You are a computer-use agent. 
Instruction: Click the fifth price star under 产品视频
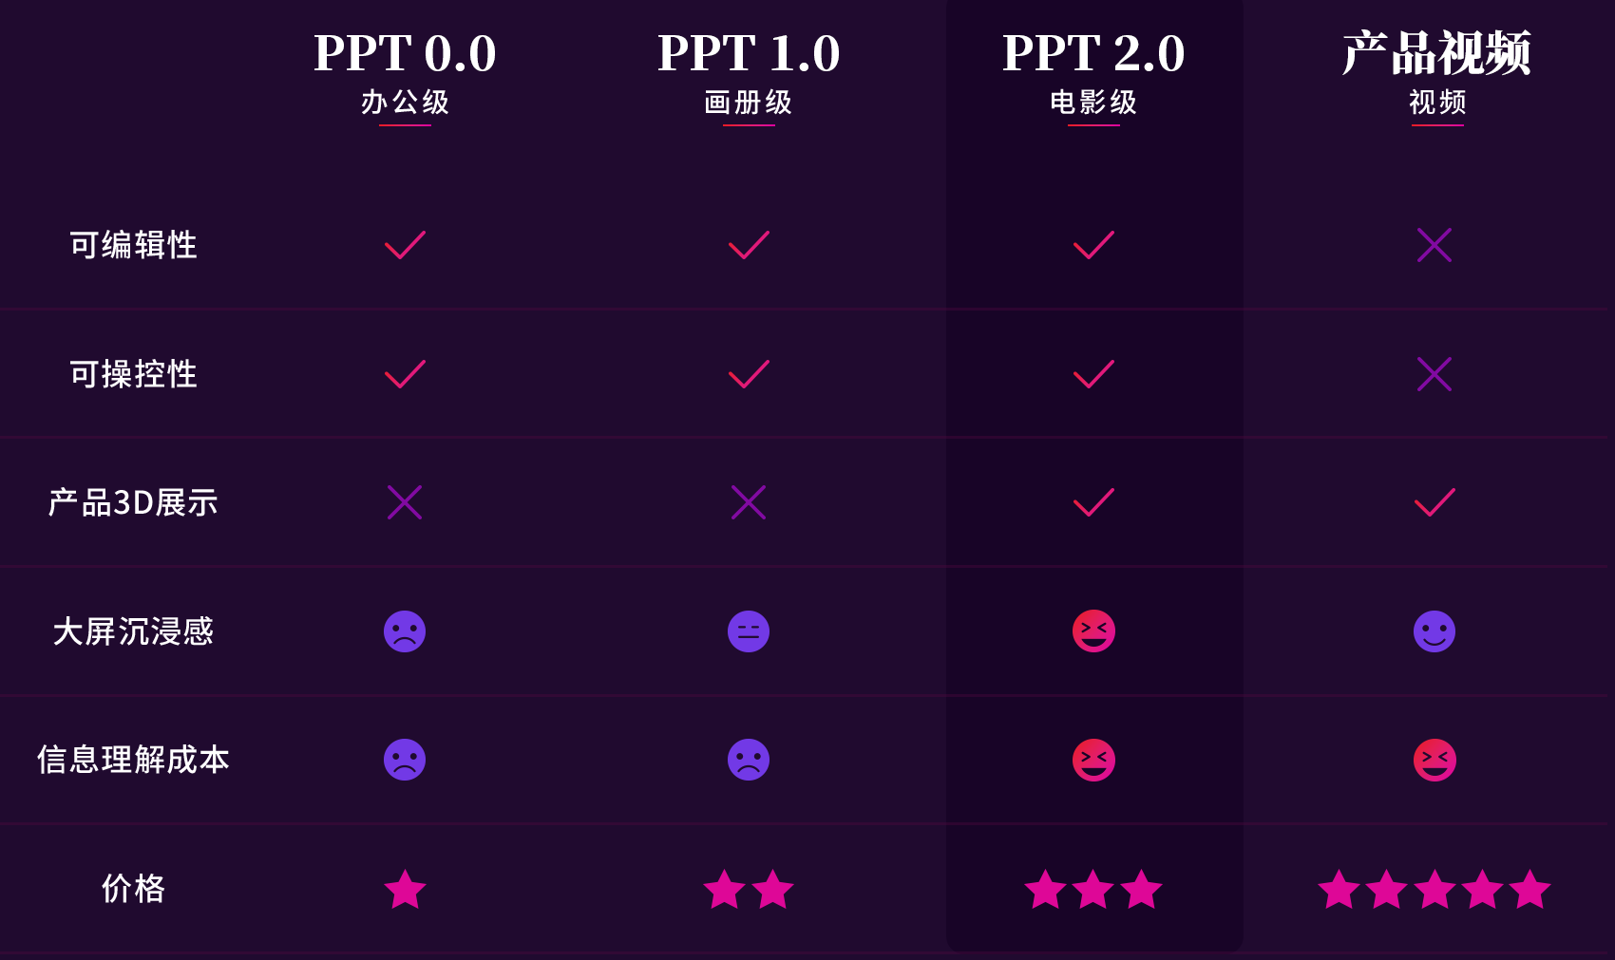1530,890
